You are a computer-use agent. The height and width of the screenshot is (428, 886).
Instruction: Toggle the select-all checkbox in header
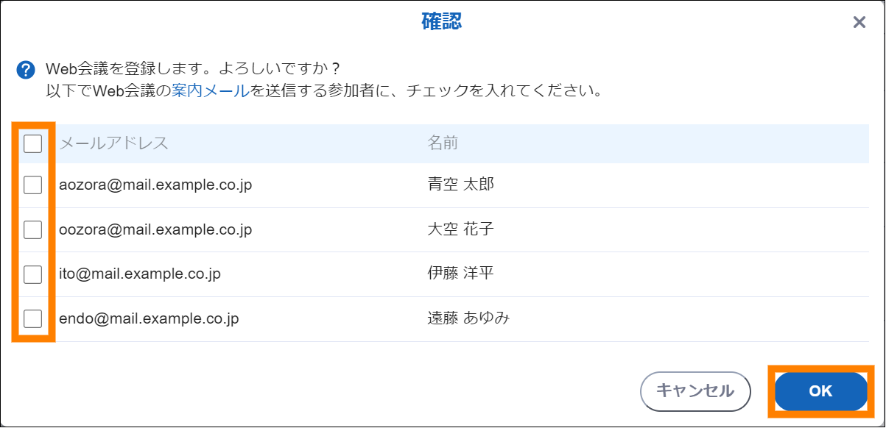click(33, 143)
